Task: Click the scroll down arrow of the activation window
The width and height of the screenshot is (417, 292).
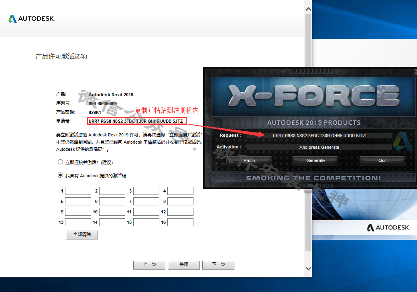Action: [308, 268]
